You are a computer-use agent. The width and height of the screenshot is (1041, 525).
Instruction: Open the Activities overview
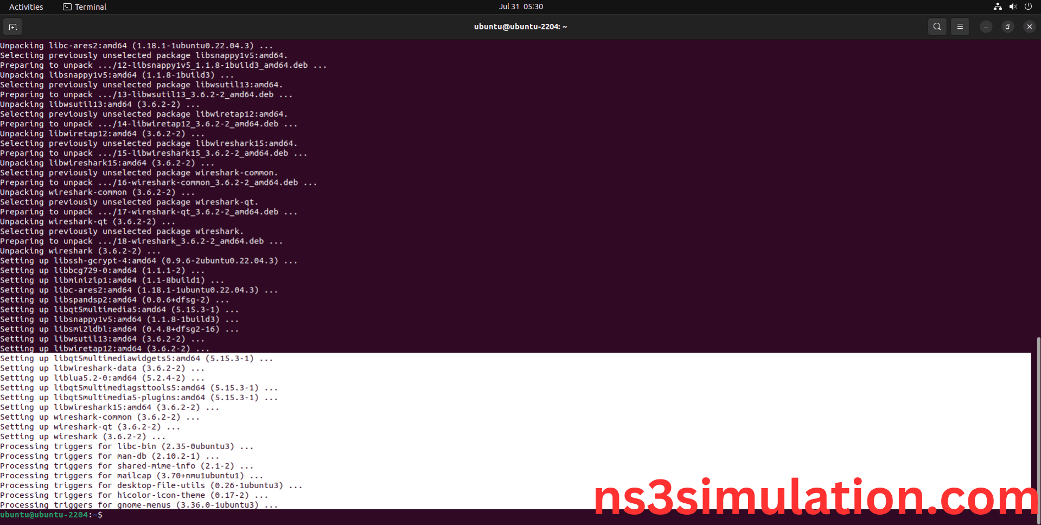25,7
